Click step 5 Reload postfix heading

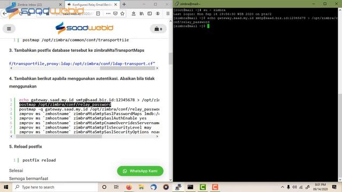[26, 147]
